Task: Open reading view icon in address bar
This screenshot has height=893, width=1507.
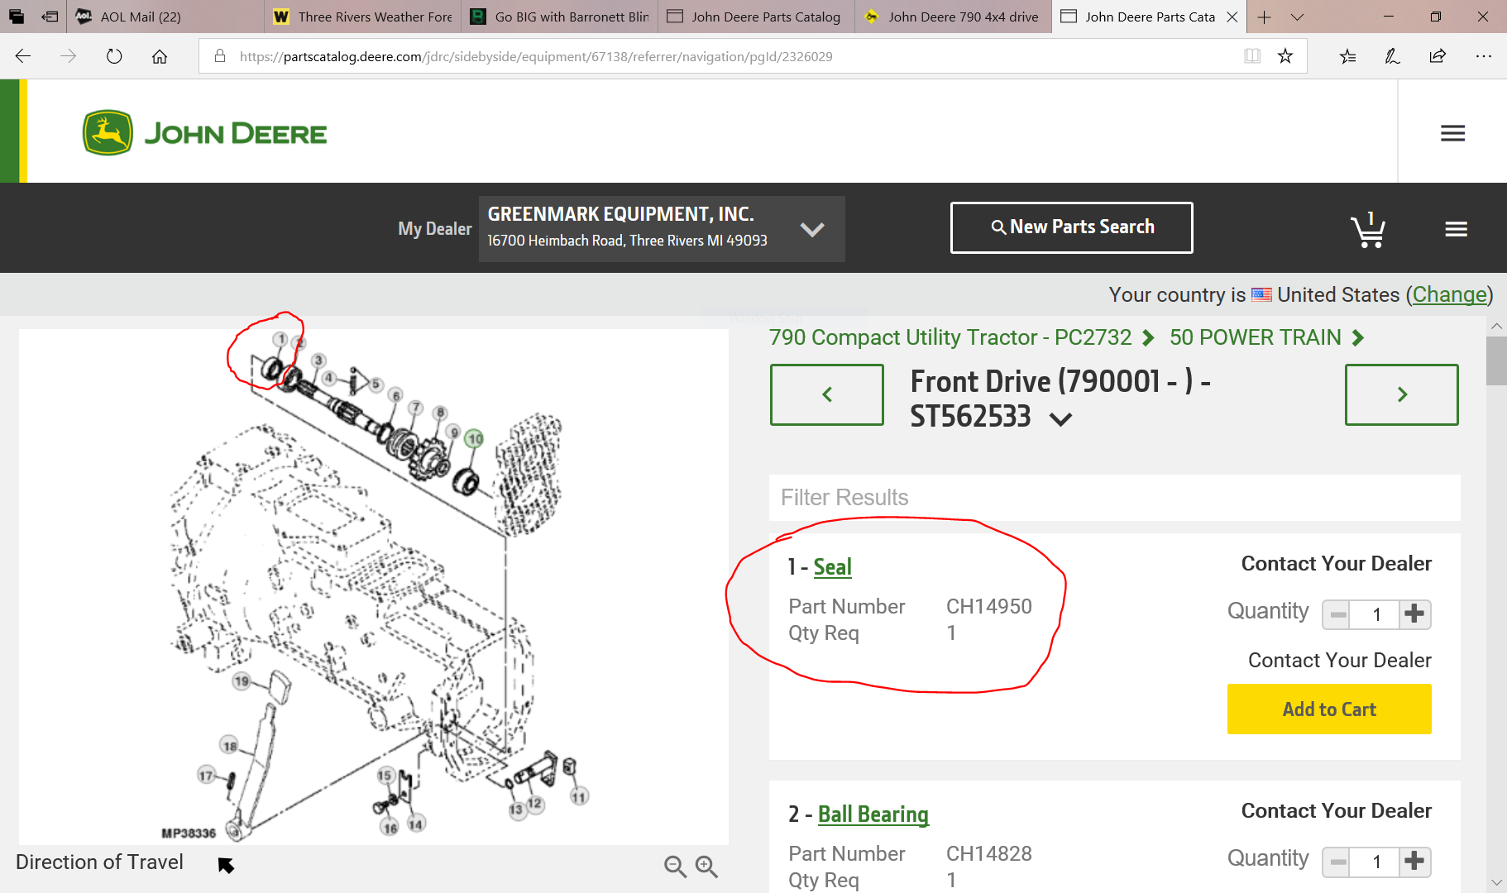Action: (1252, 56)
